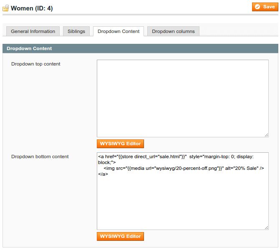Click inside the Dropdown top content textarea

point(183,98)
